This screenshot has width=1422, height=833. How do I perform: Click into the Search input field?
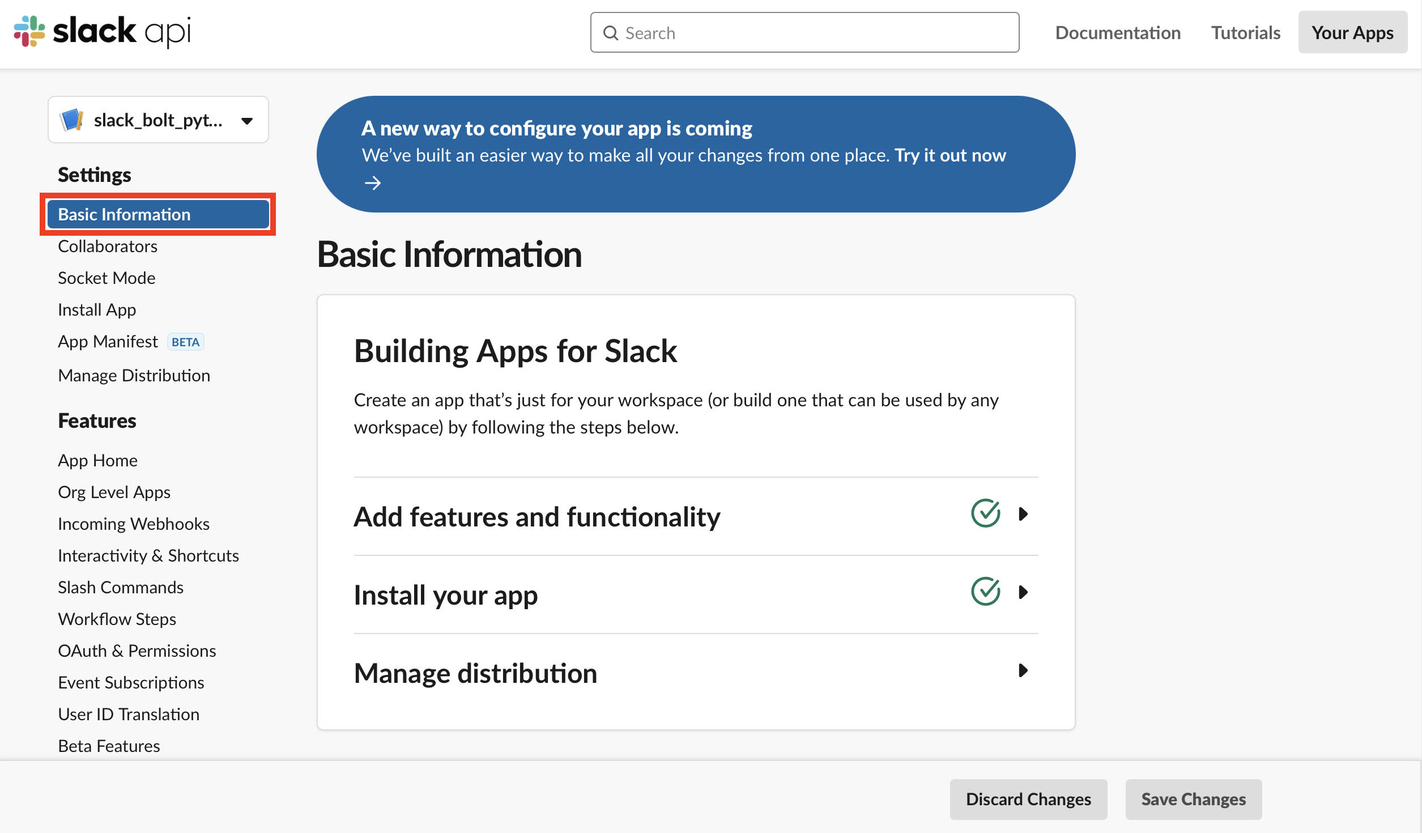coord(804,32)
